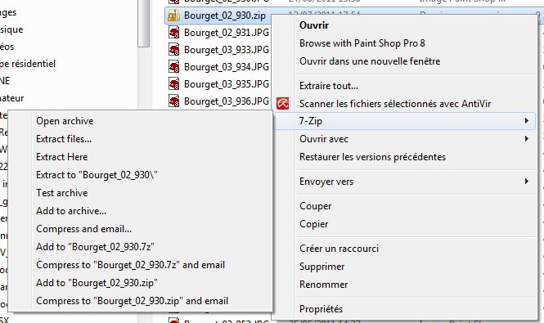Click the Bourget_02_930.zip archive icon

coord(173,16)
